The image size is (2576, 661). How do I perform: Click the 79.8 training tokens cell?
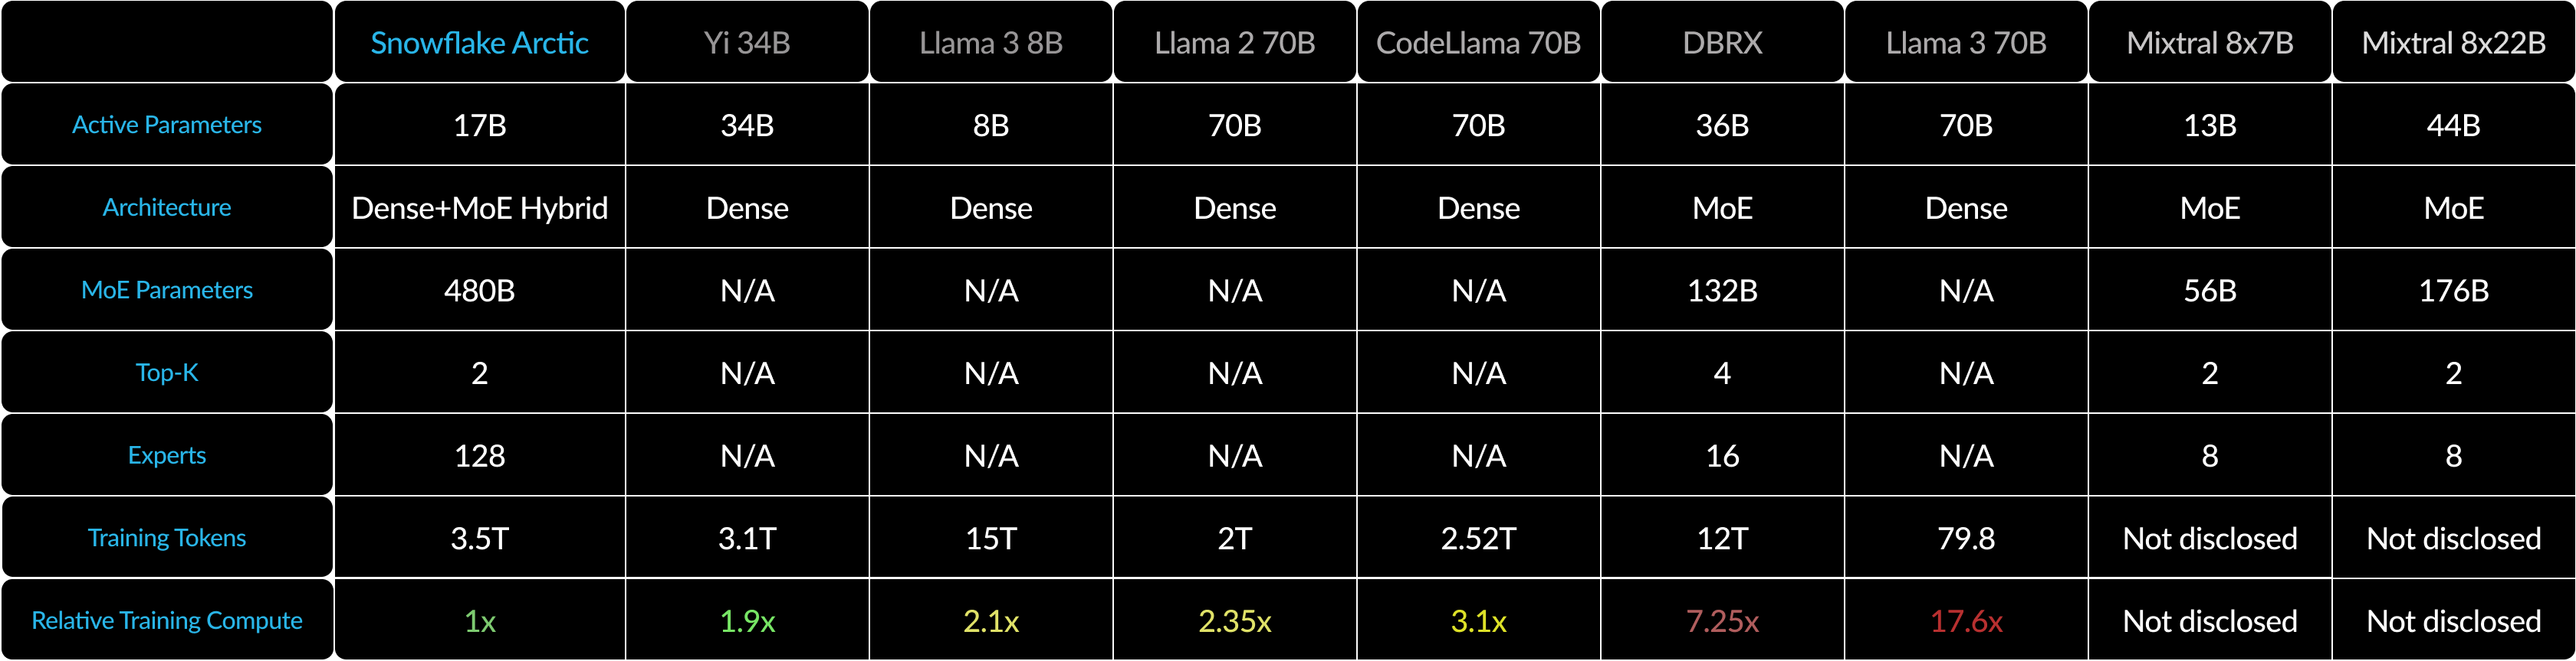tap(1966, 538)
